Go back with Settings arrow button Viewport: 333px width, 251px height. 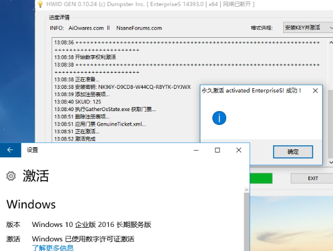pyautogui.click(x=10, y=150)
